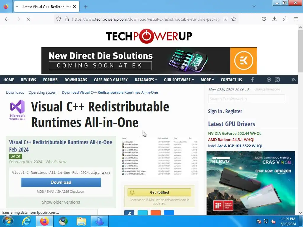Bookmark this page with star icon
The height and width of the screenshot is (227, 303).
pyautogui.click(x=234, y=19)
